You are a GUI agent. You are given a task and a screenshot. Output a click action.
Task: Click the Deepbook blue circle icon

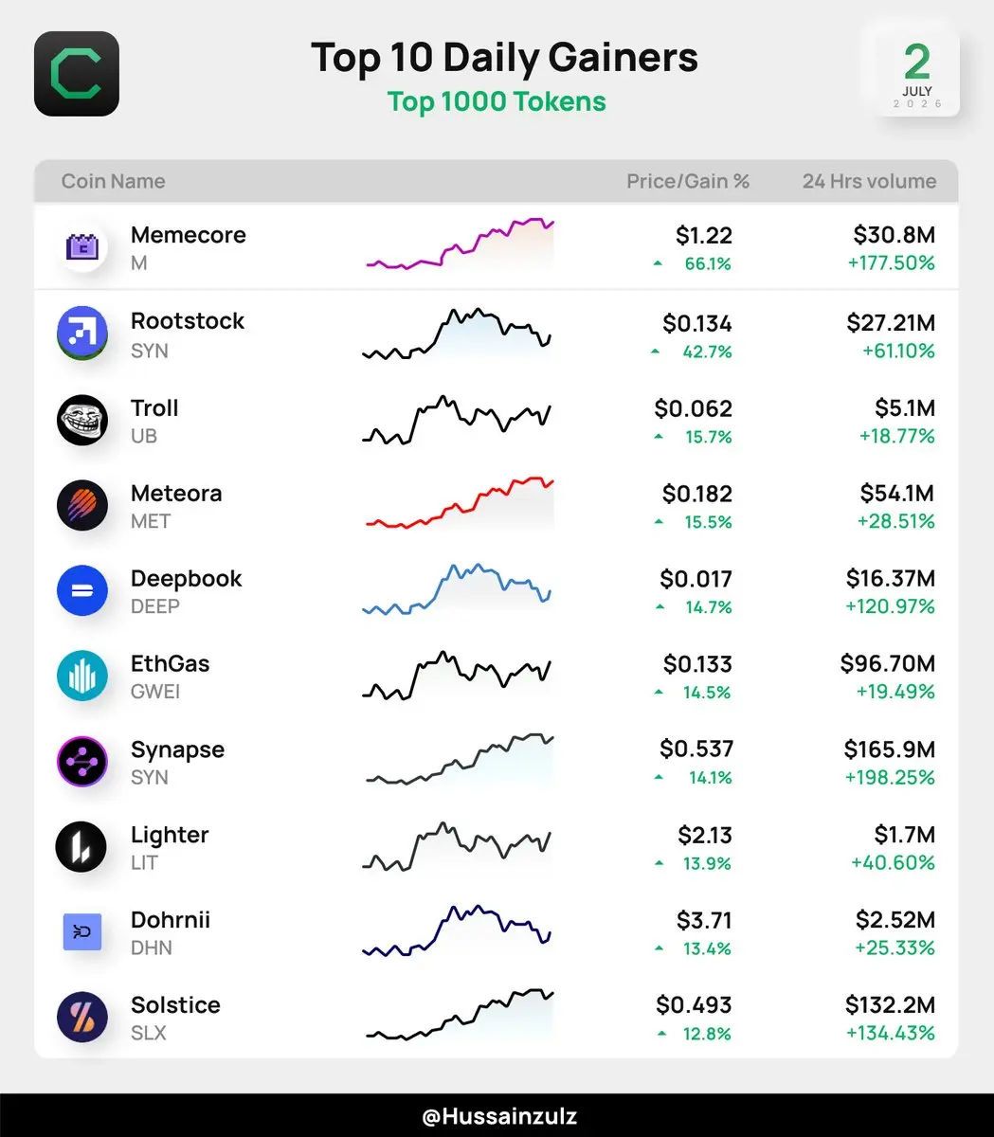pos(82,590)
